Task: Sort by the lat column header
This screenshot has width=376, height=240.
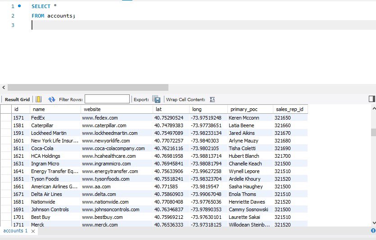Action: coord(171,109)
